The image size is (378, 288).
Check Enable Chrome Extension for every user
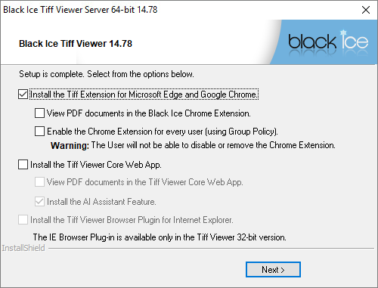coord(39,132)
